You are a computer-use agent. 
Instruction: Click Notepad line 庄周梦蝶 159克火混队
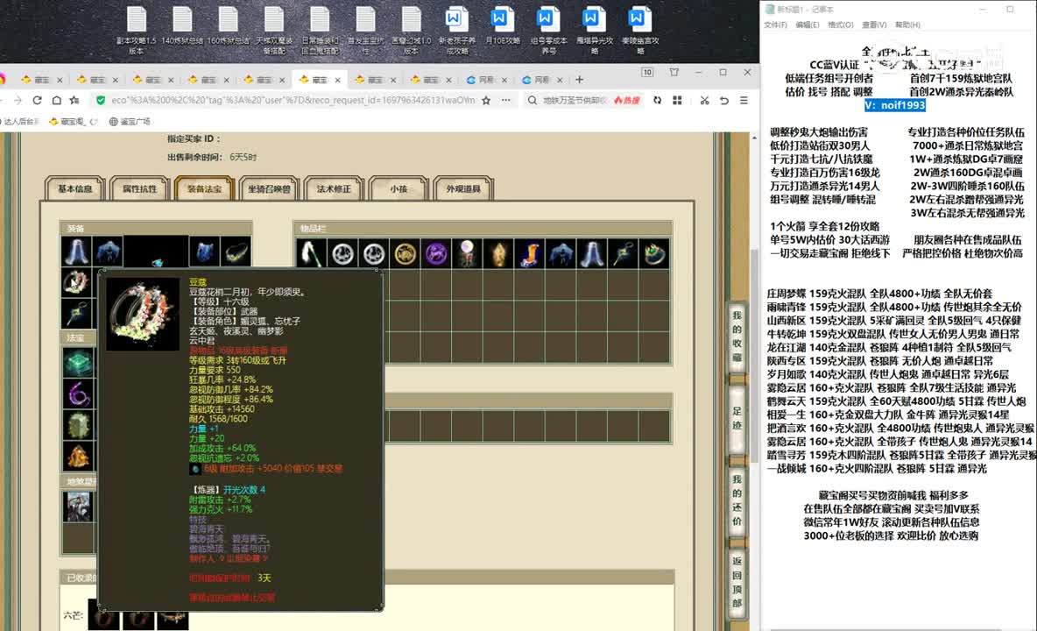(878, 293)
